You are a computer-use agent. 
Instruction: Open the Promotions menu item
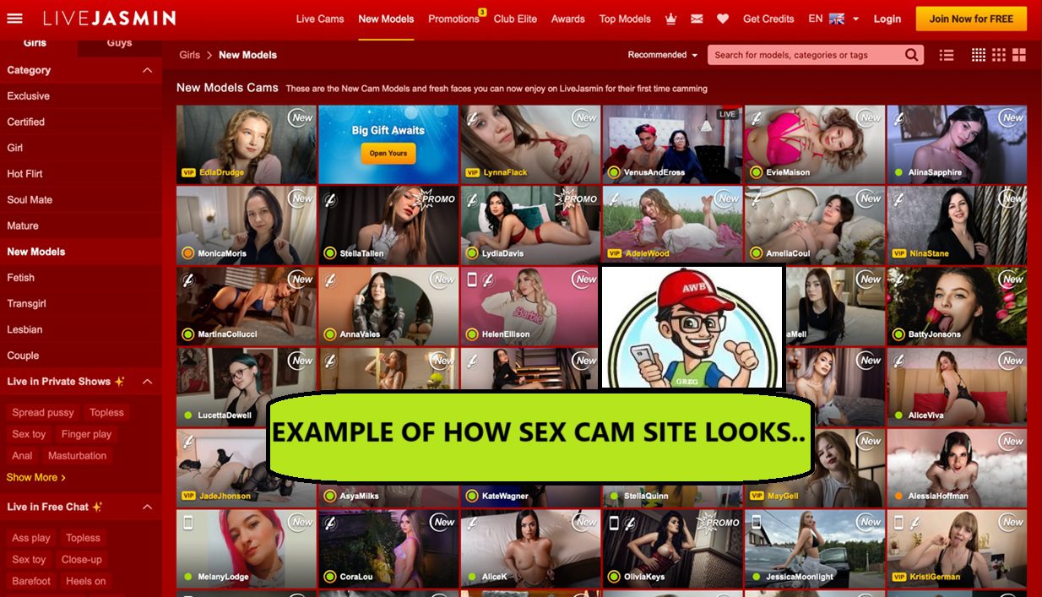pyautogui.click(x=453, y=19)
